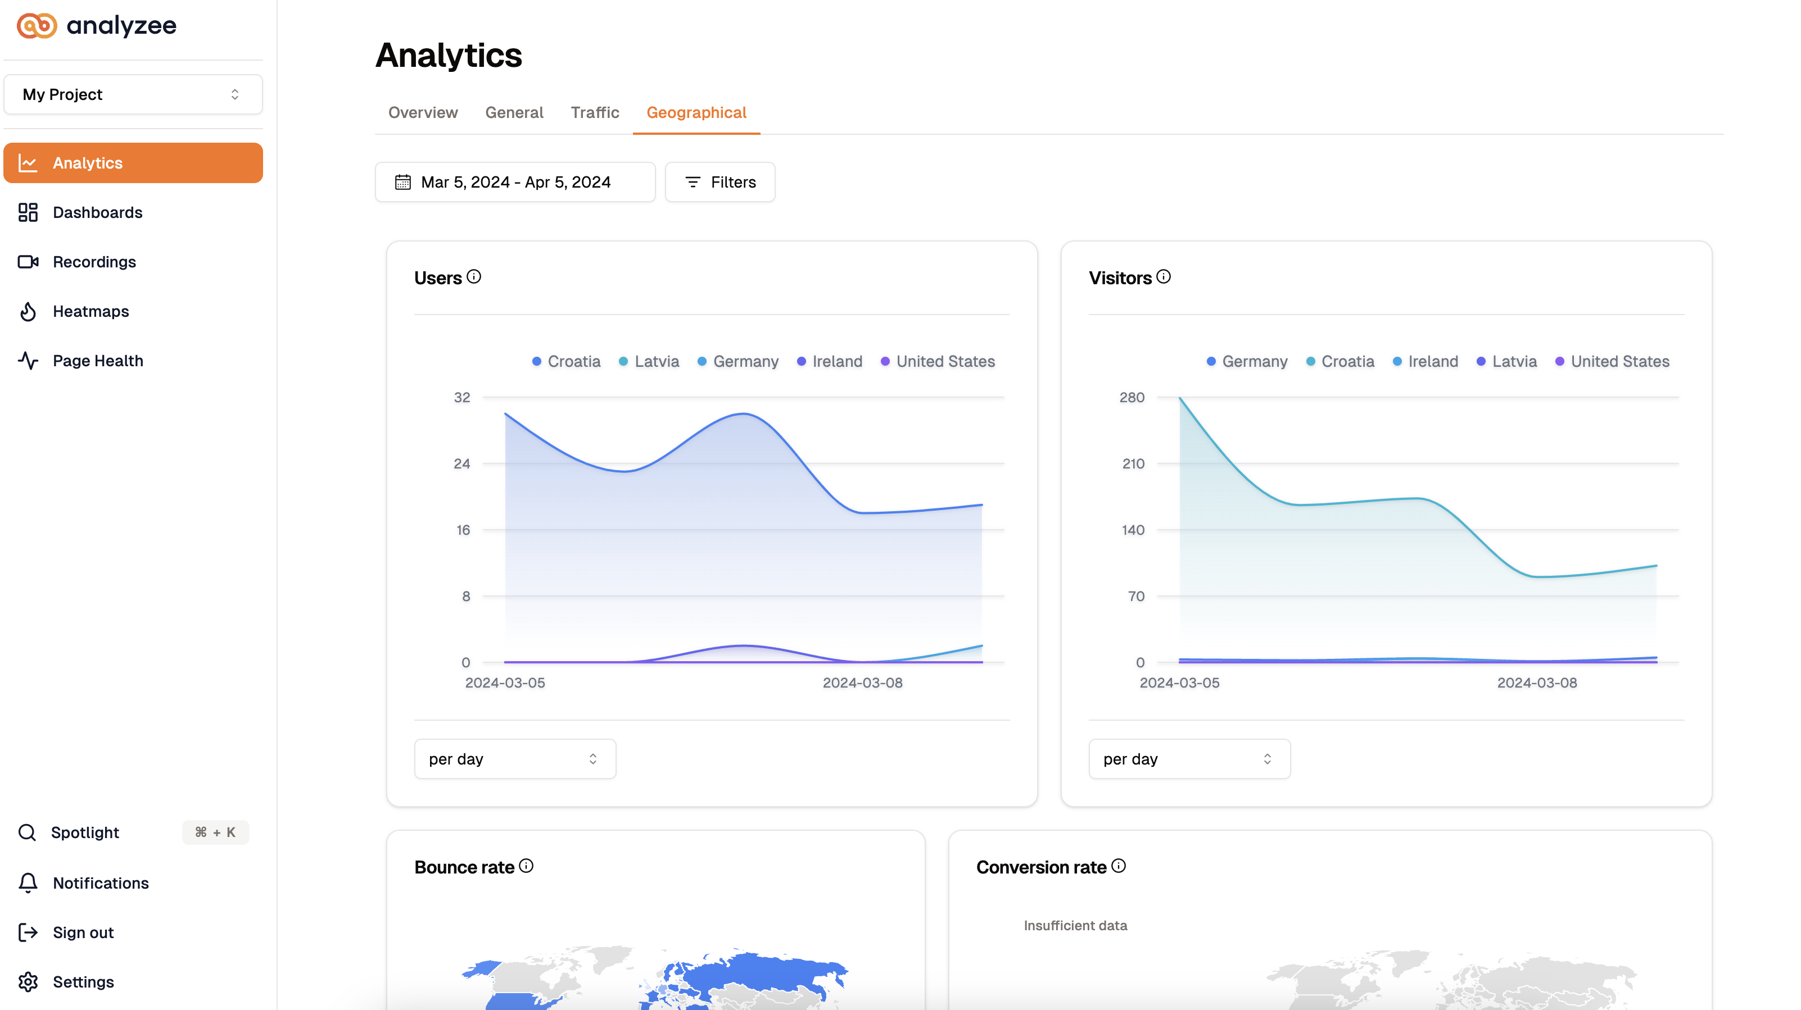Click the 2024-03-08 label on Users chart

862,683
